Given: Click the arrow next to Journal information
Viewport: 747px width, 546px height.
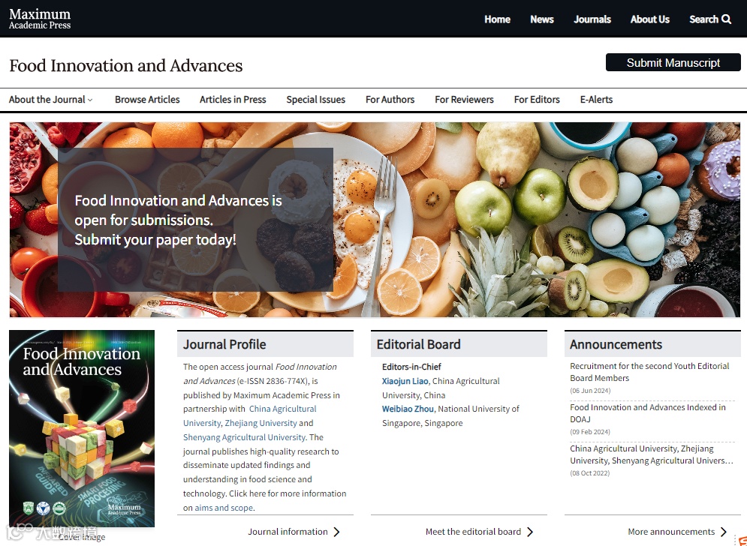Looking at the screenshot, I should point(337,532).
